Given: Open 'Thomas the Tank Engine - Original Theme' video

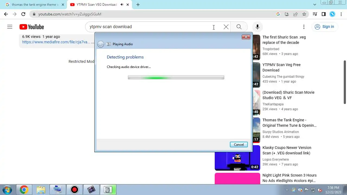Looking at the screenshot, I should tap(290, 123).
